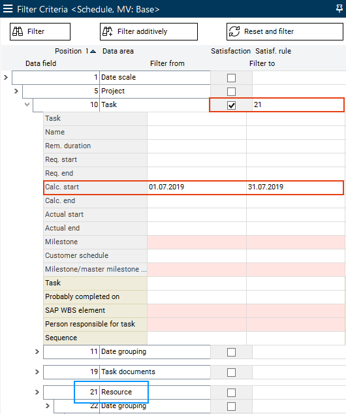This screenshot has height=414, width=346.
Task: Click the Position sort ascending arrow
Action: [x=93, y=51]
